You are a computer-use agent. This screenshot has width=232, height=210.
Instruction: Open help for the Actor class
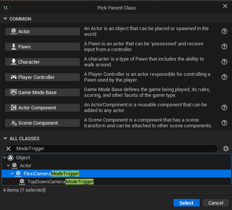pos(224,32)
